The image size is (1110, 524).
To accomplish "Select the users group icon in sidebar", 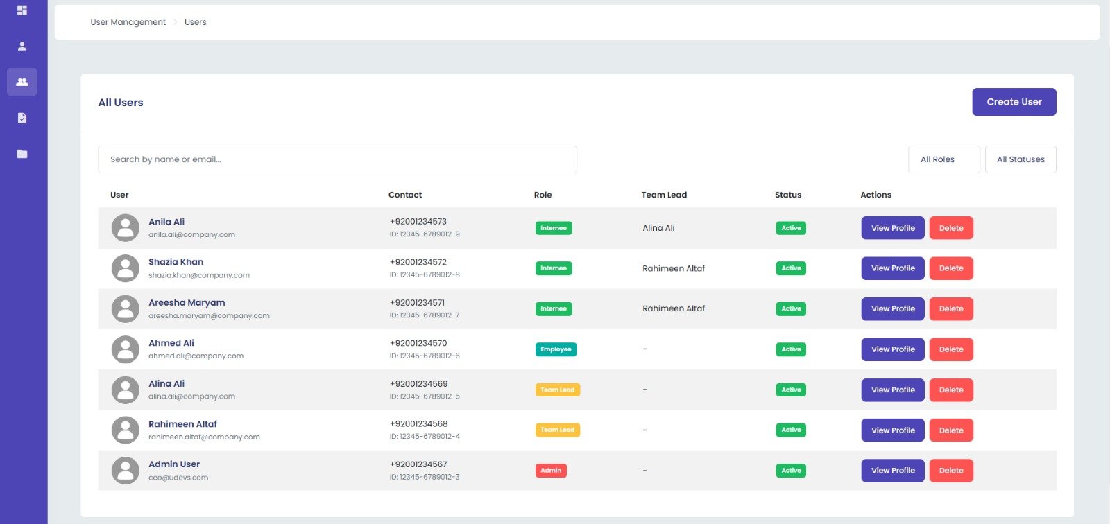I will (22, 82).
